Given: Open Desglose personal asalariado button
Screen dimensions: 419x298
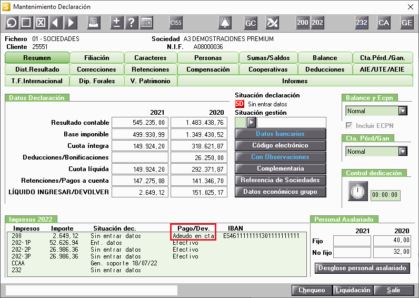Looking at the screenshot, I should (362, 268).
